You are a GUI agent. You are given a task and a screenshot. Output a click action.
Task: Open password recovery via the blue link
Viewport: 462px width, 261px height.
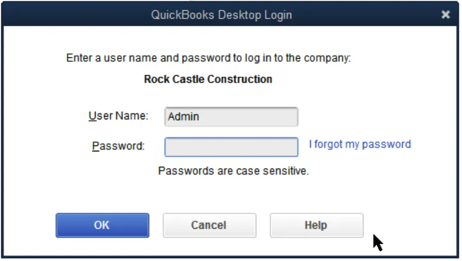pyautogui.click(x=360, y=144)
